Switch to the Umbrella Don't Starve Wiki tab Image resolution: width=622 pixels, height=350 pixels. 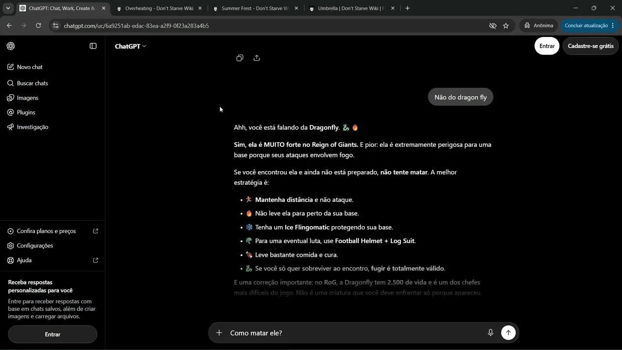351,8
